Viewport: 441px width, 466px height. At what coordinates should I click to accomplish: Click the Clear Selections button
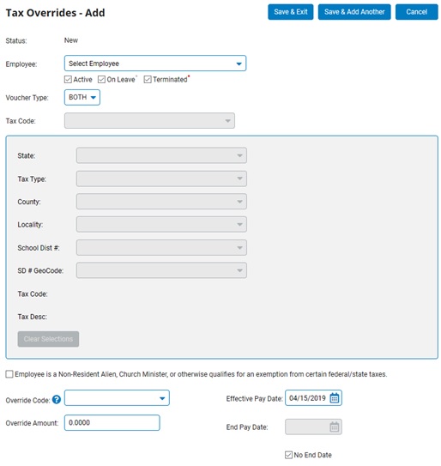(x=48, y=339)
